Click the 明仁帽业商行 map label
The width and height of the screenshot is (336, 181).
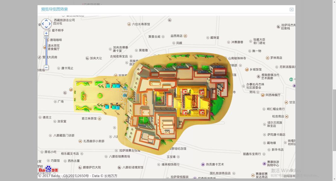click(276, 109)
